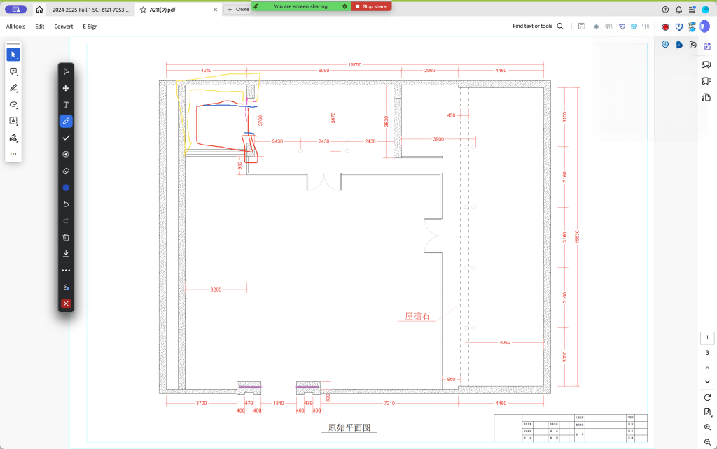Expand the comment tool options
This screenshot has width=717, height=449.
click(13, 71)
